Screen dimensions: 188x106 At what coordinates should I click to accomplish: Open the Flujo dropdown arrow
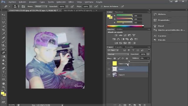tap(91, 6)
